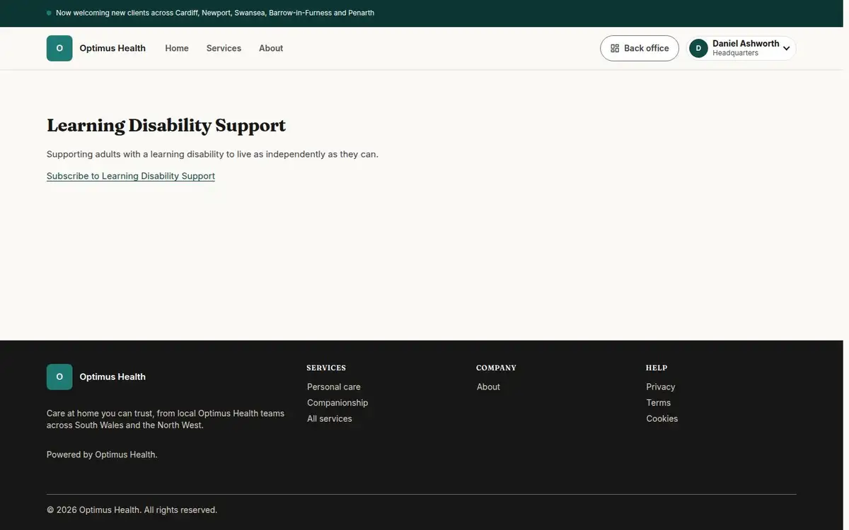Click the COMPANY footer column heading
849x530 pixels.
point(496,367)
